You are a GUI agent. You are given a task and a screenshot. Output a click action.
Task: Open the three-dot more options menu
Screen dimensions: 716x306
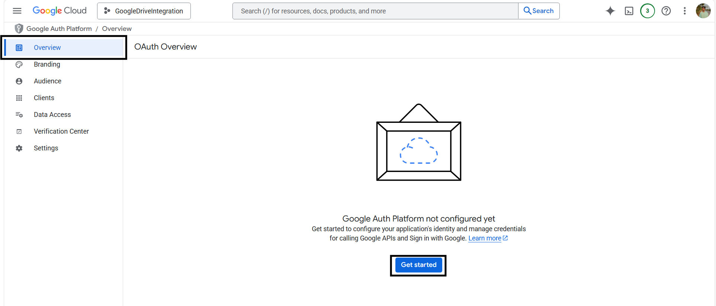click(x=684, y=11)
